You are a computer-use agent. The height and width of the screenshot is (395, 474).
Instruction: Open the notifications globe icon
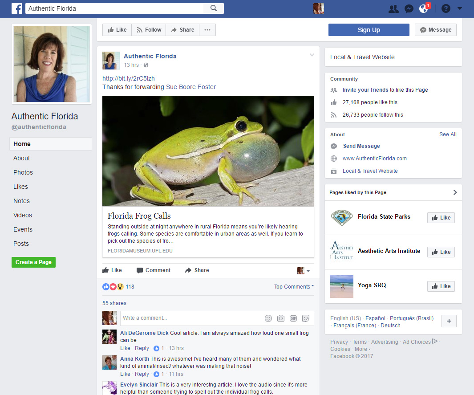click(x=424, y=9)
